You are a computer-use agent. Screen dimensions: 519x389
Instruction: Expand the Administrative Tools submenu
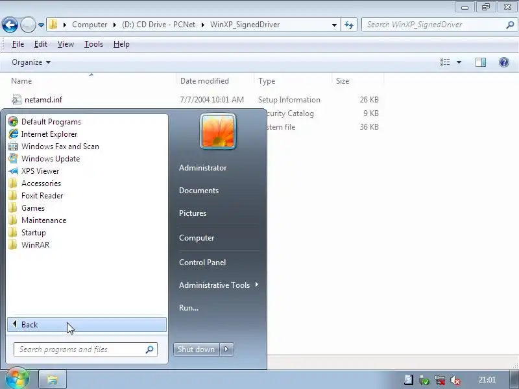pos(219,285)
